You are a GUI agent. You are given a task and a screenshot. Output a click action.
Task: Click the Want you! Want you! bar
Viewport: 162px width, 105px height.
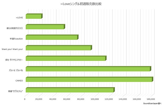(58, 48)
